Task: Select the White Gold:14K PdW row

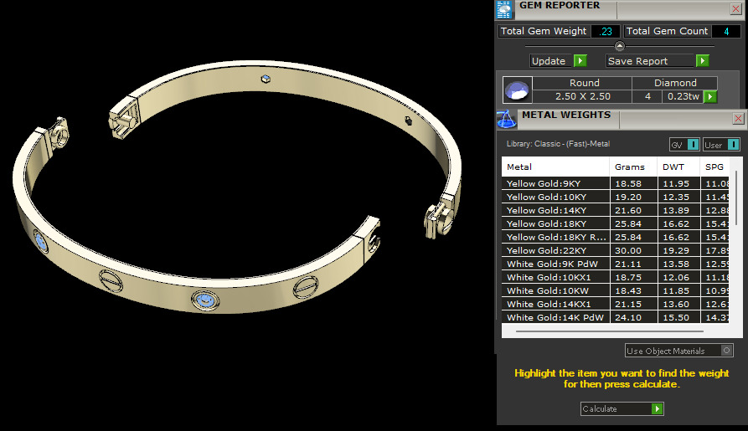Action: pos(616,317)
